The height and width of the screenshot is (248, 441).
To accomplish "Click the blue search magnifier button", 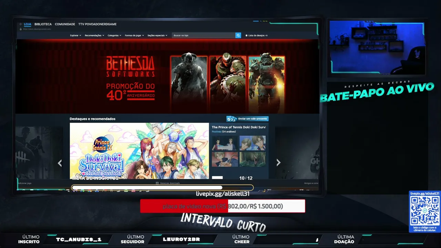I will click(238, 35).
